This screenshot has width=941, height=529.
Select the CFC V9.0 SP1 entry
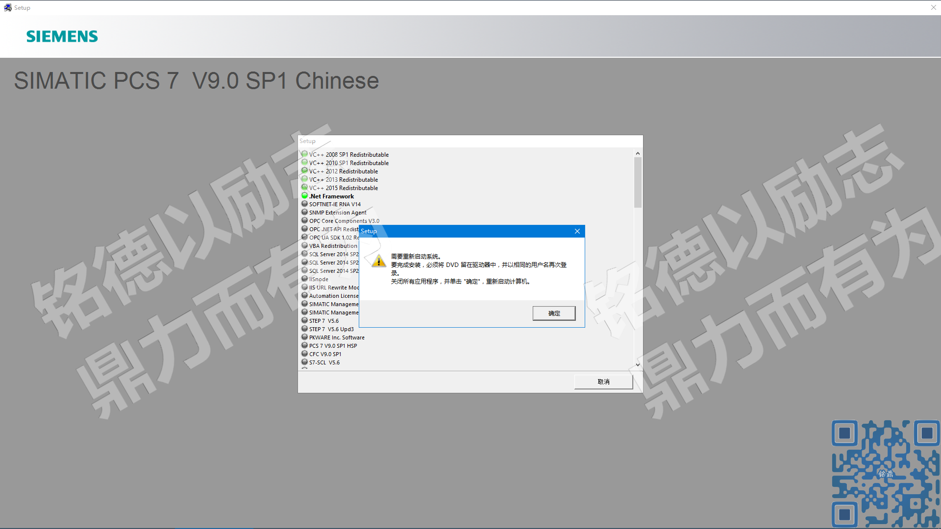pyautogui.click(x=325, y=355)
